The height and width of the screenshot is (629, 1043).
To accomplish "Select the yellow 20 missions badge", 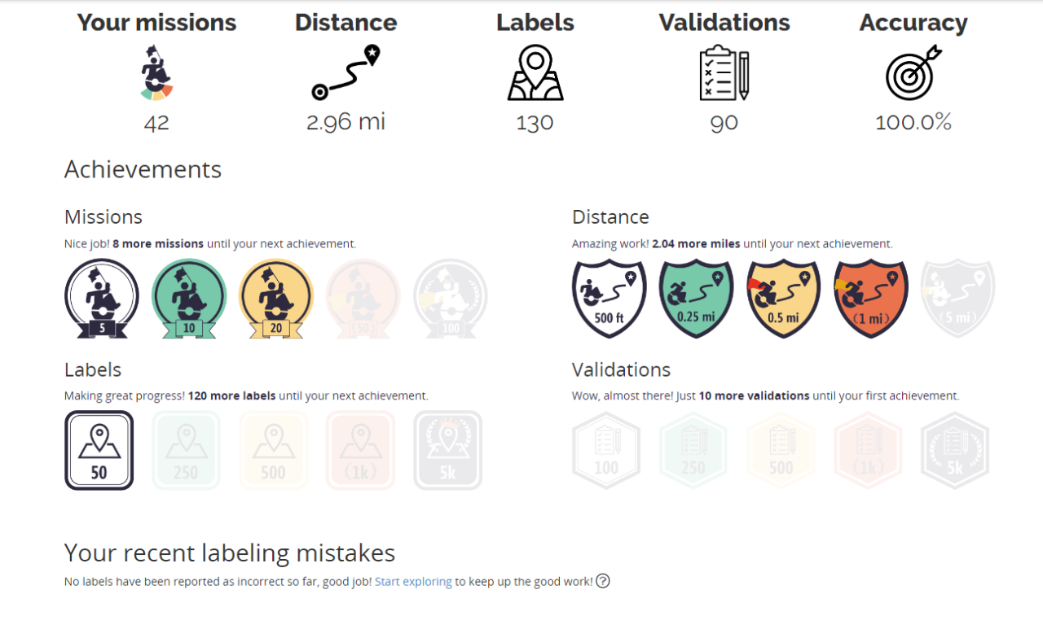I will pyautogui.click(x=276, y=299).
